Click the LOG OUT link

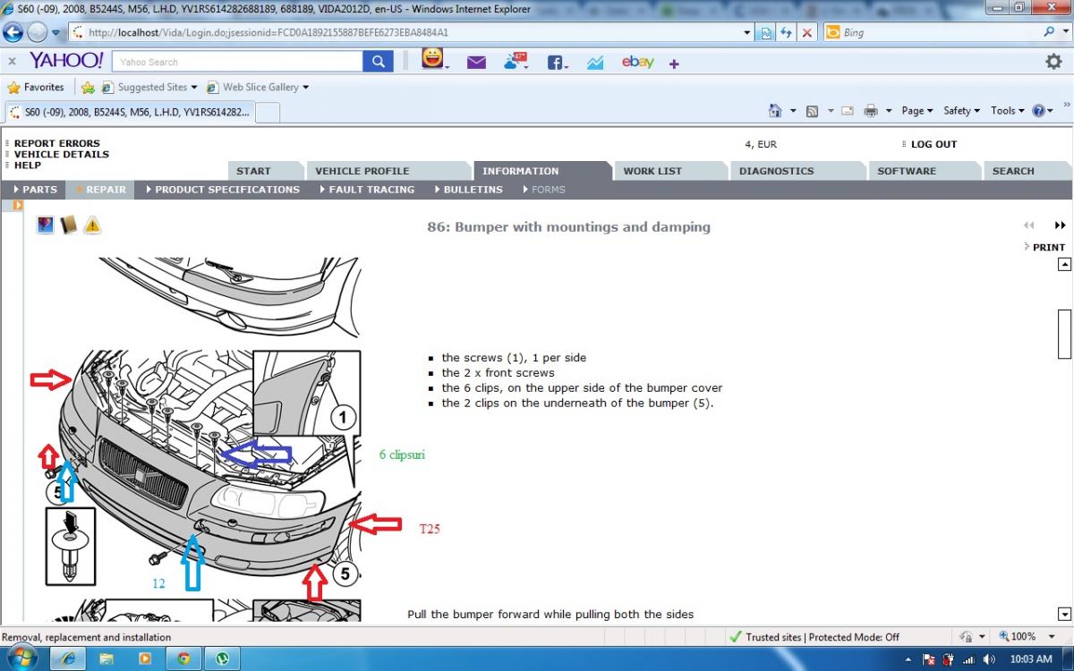tap(934, 144)
